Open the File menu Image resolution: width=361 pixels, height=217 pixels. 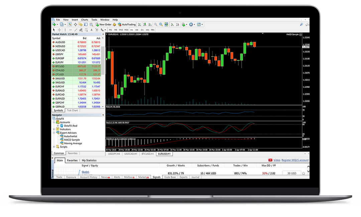tap(58, 20)
